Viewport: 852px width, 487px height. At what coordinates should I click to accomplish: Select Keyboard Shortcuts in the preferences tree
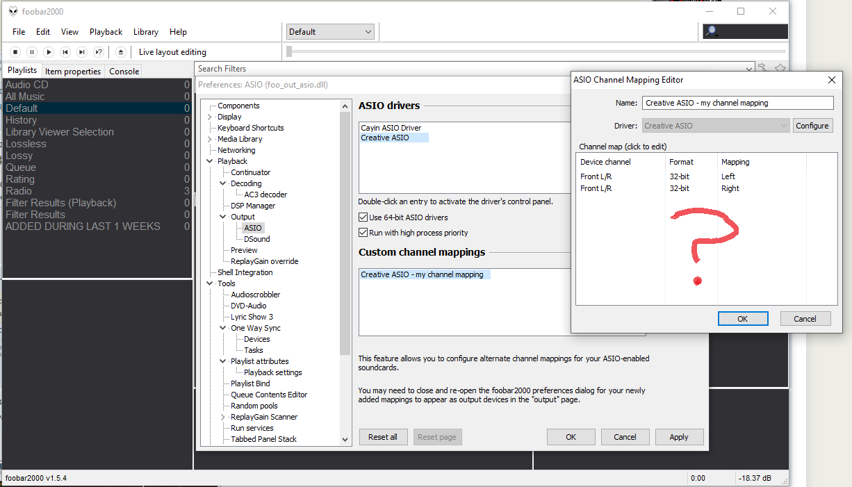point(251,128)
